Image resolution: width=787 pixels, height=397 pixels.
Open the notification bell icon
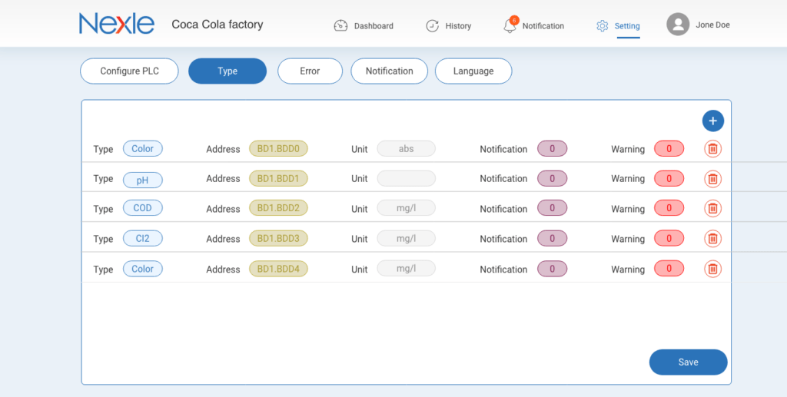pyautogui.click(x=510, y=25)
